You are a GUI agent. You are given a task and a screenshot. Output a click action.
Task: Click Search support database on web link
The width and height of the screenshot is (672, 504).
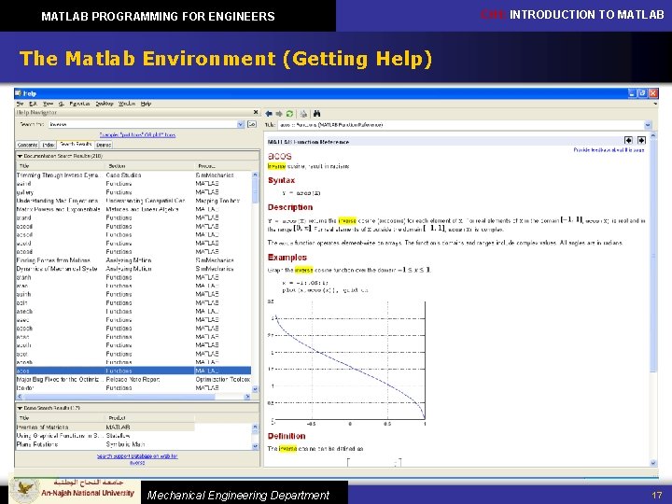(137, 459)
